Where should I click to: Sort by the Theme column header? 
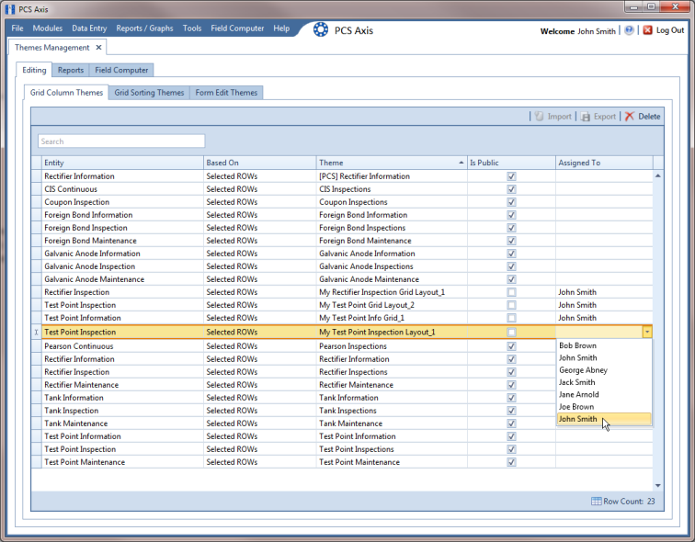tap(392, 163)
